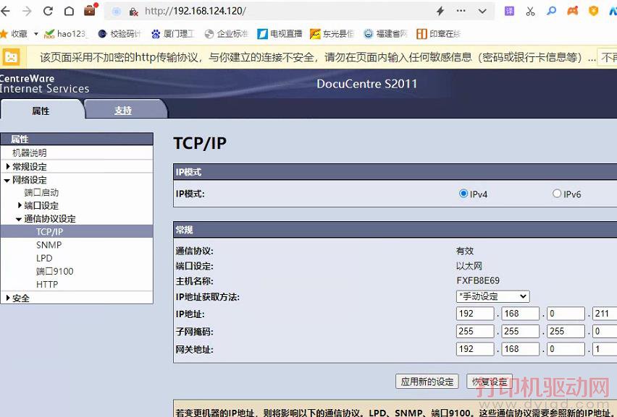Click the orange shield security icon
The image size is (617, 417).
(593, 11)
